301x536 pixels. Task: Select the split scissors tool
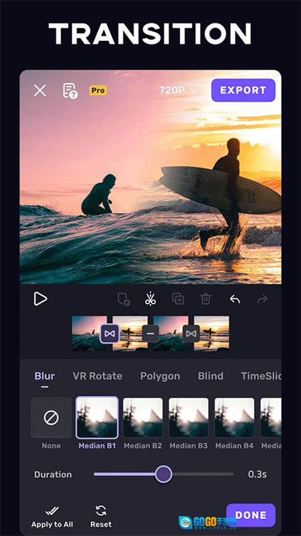[150, 298]
